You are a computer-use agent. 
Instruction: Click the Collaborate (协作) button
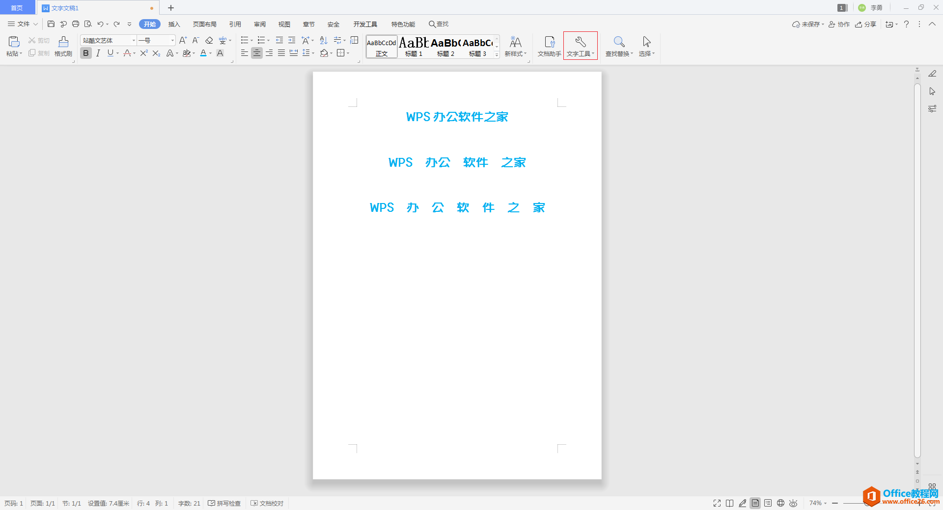coord(839,24)
